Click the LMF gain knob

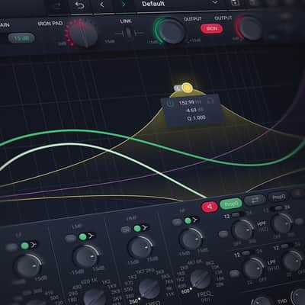tap(86, 256)
